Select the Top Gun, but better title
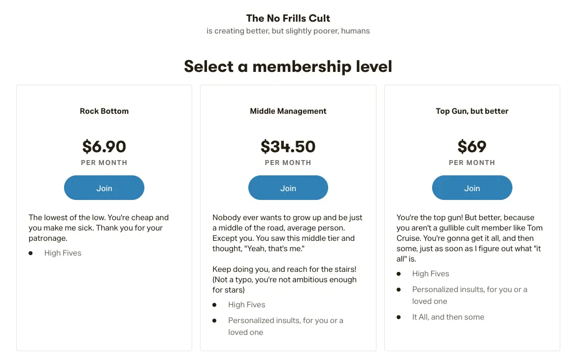 point(472,111)
